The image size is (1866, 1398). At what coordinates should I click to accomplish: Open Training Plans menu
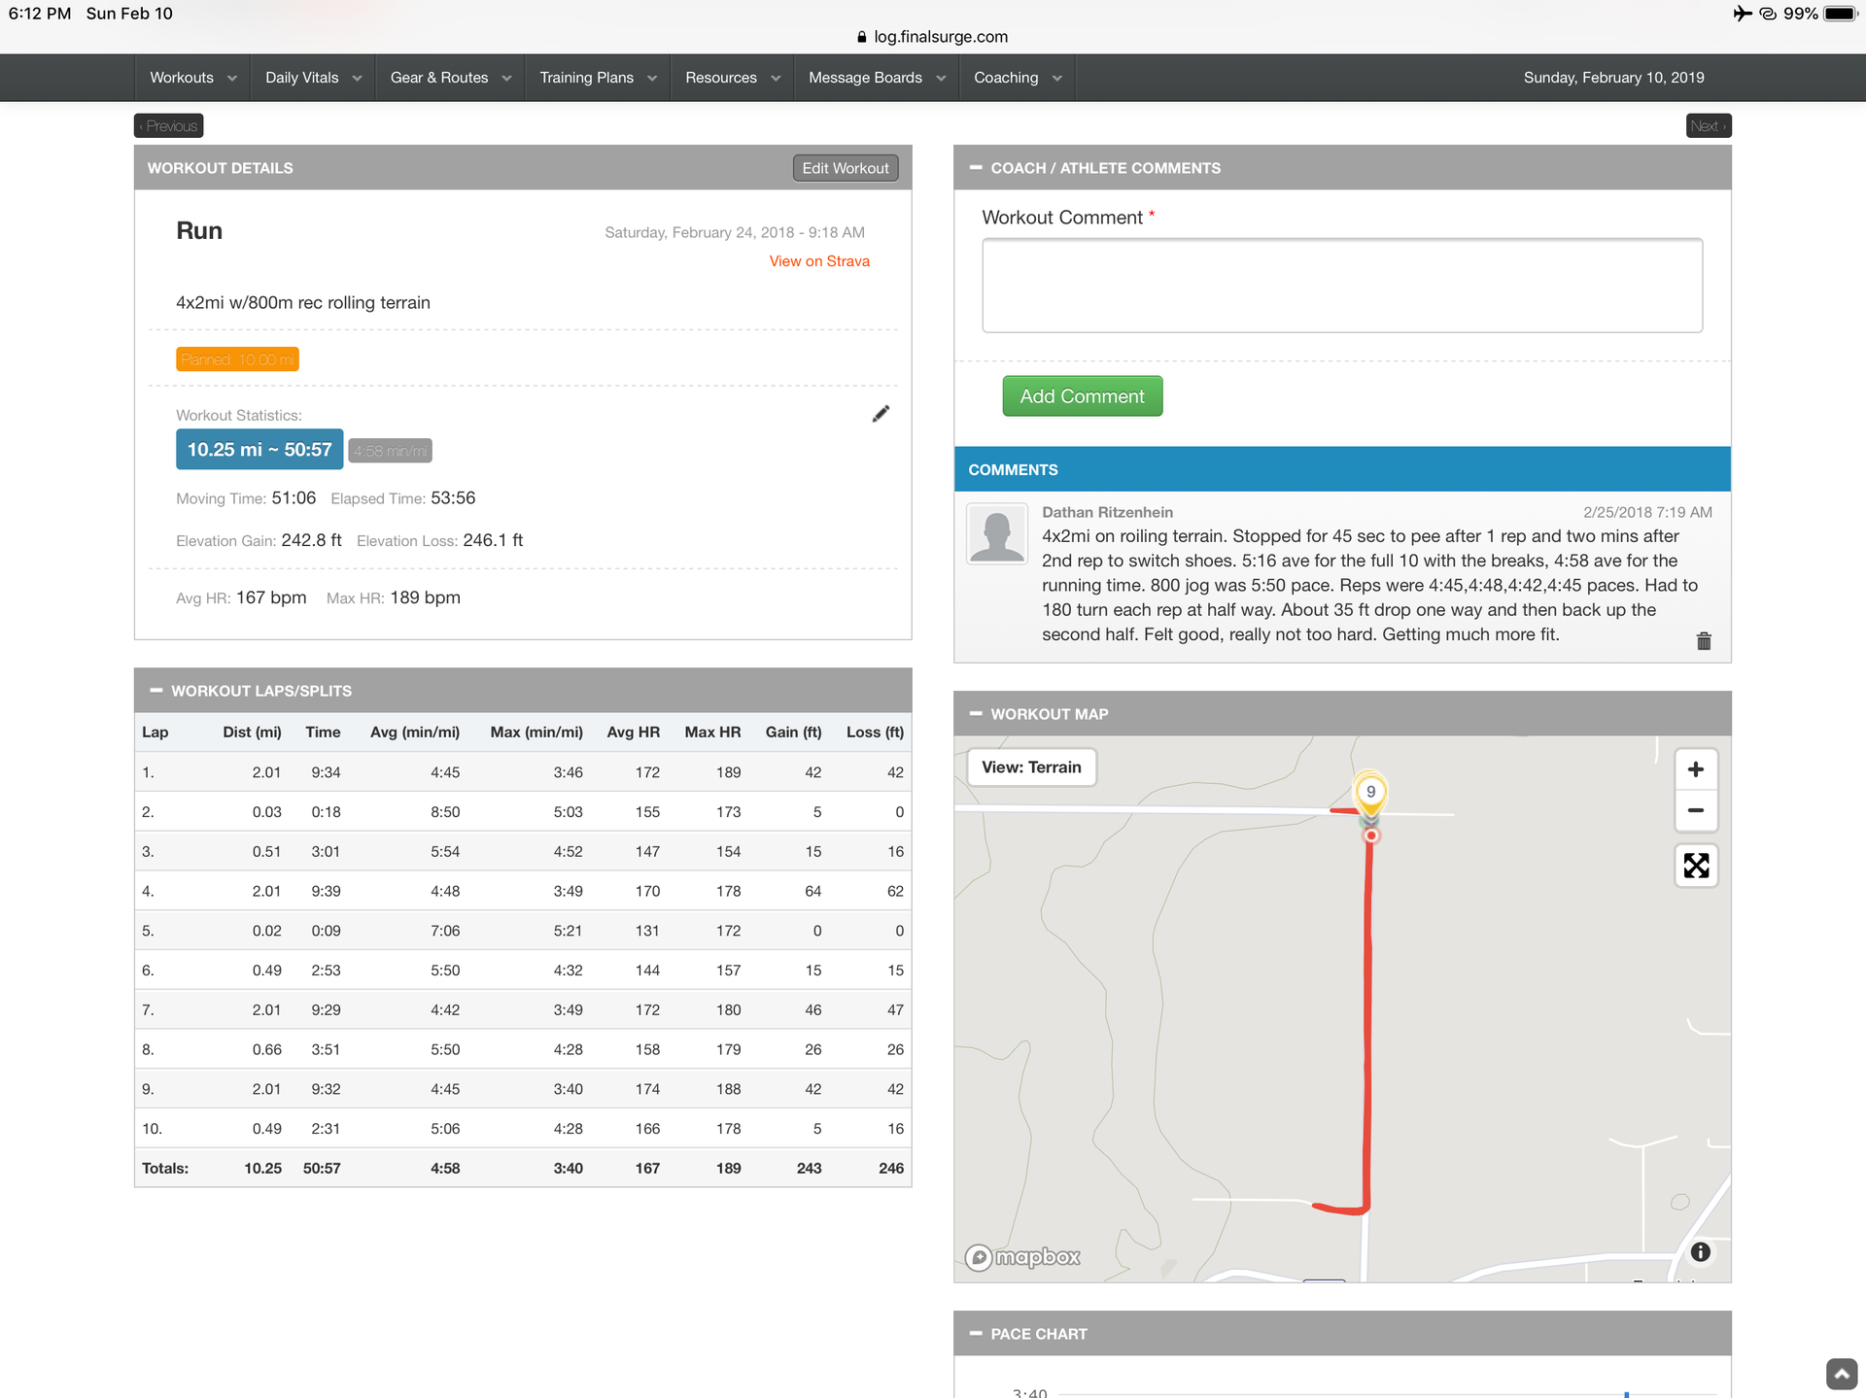[x=598, y=78]
